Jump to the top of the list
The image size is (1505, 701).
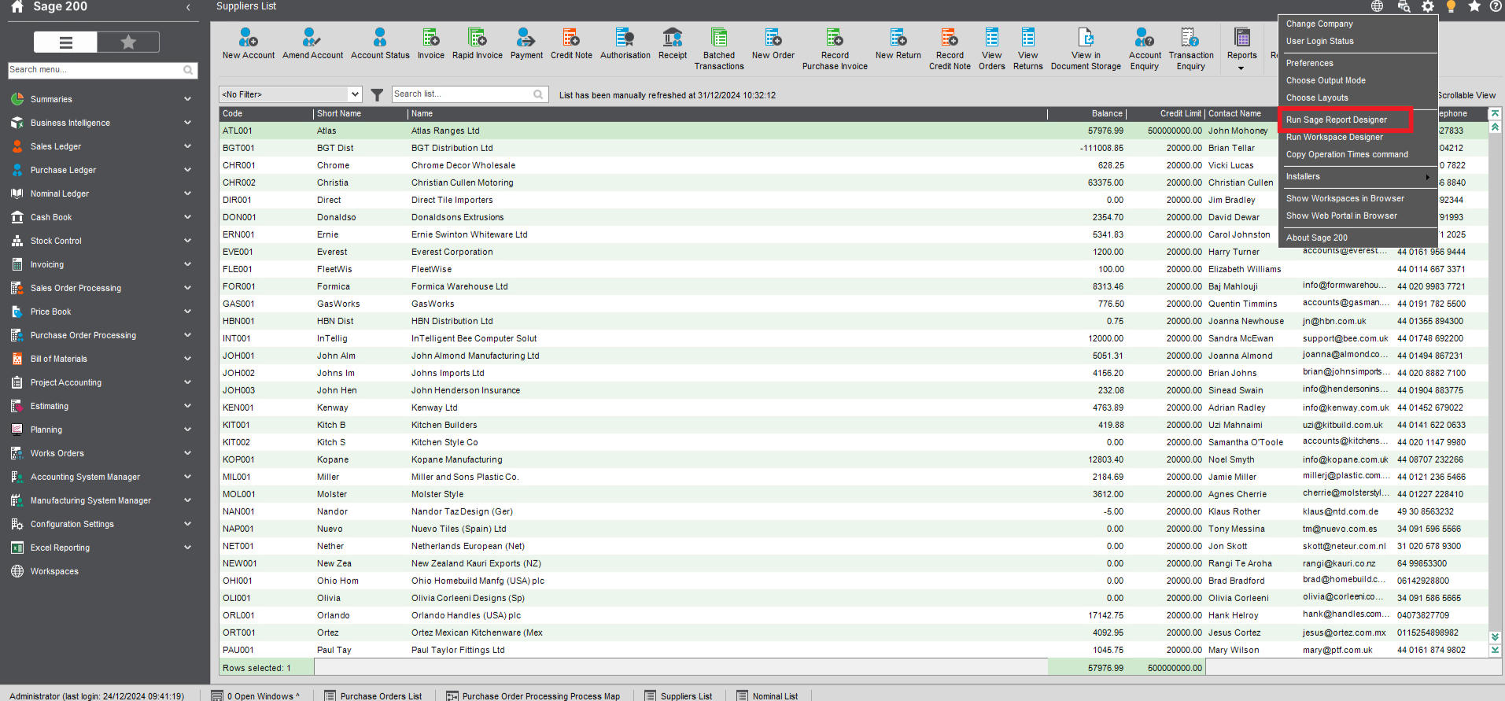pos(1495,114)
